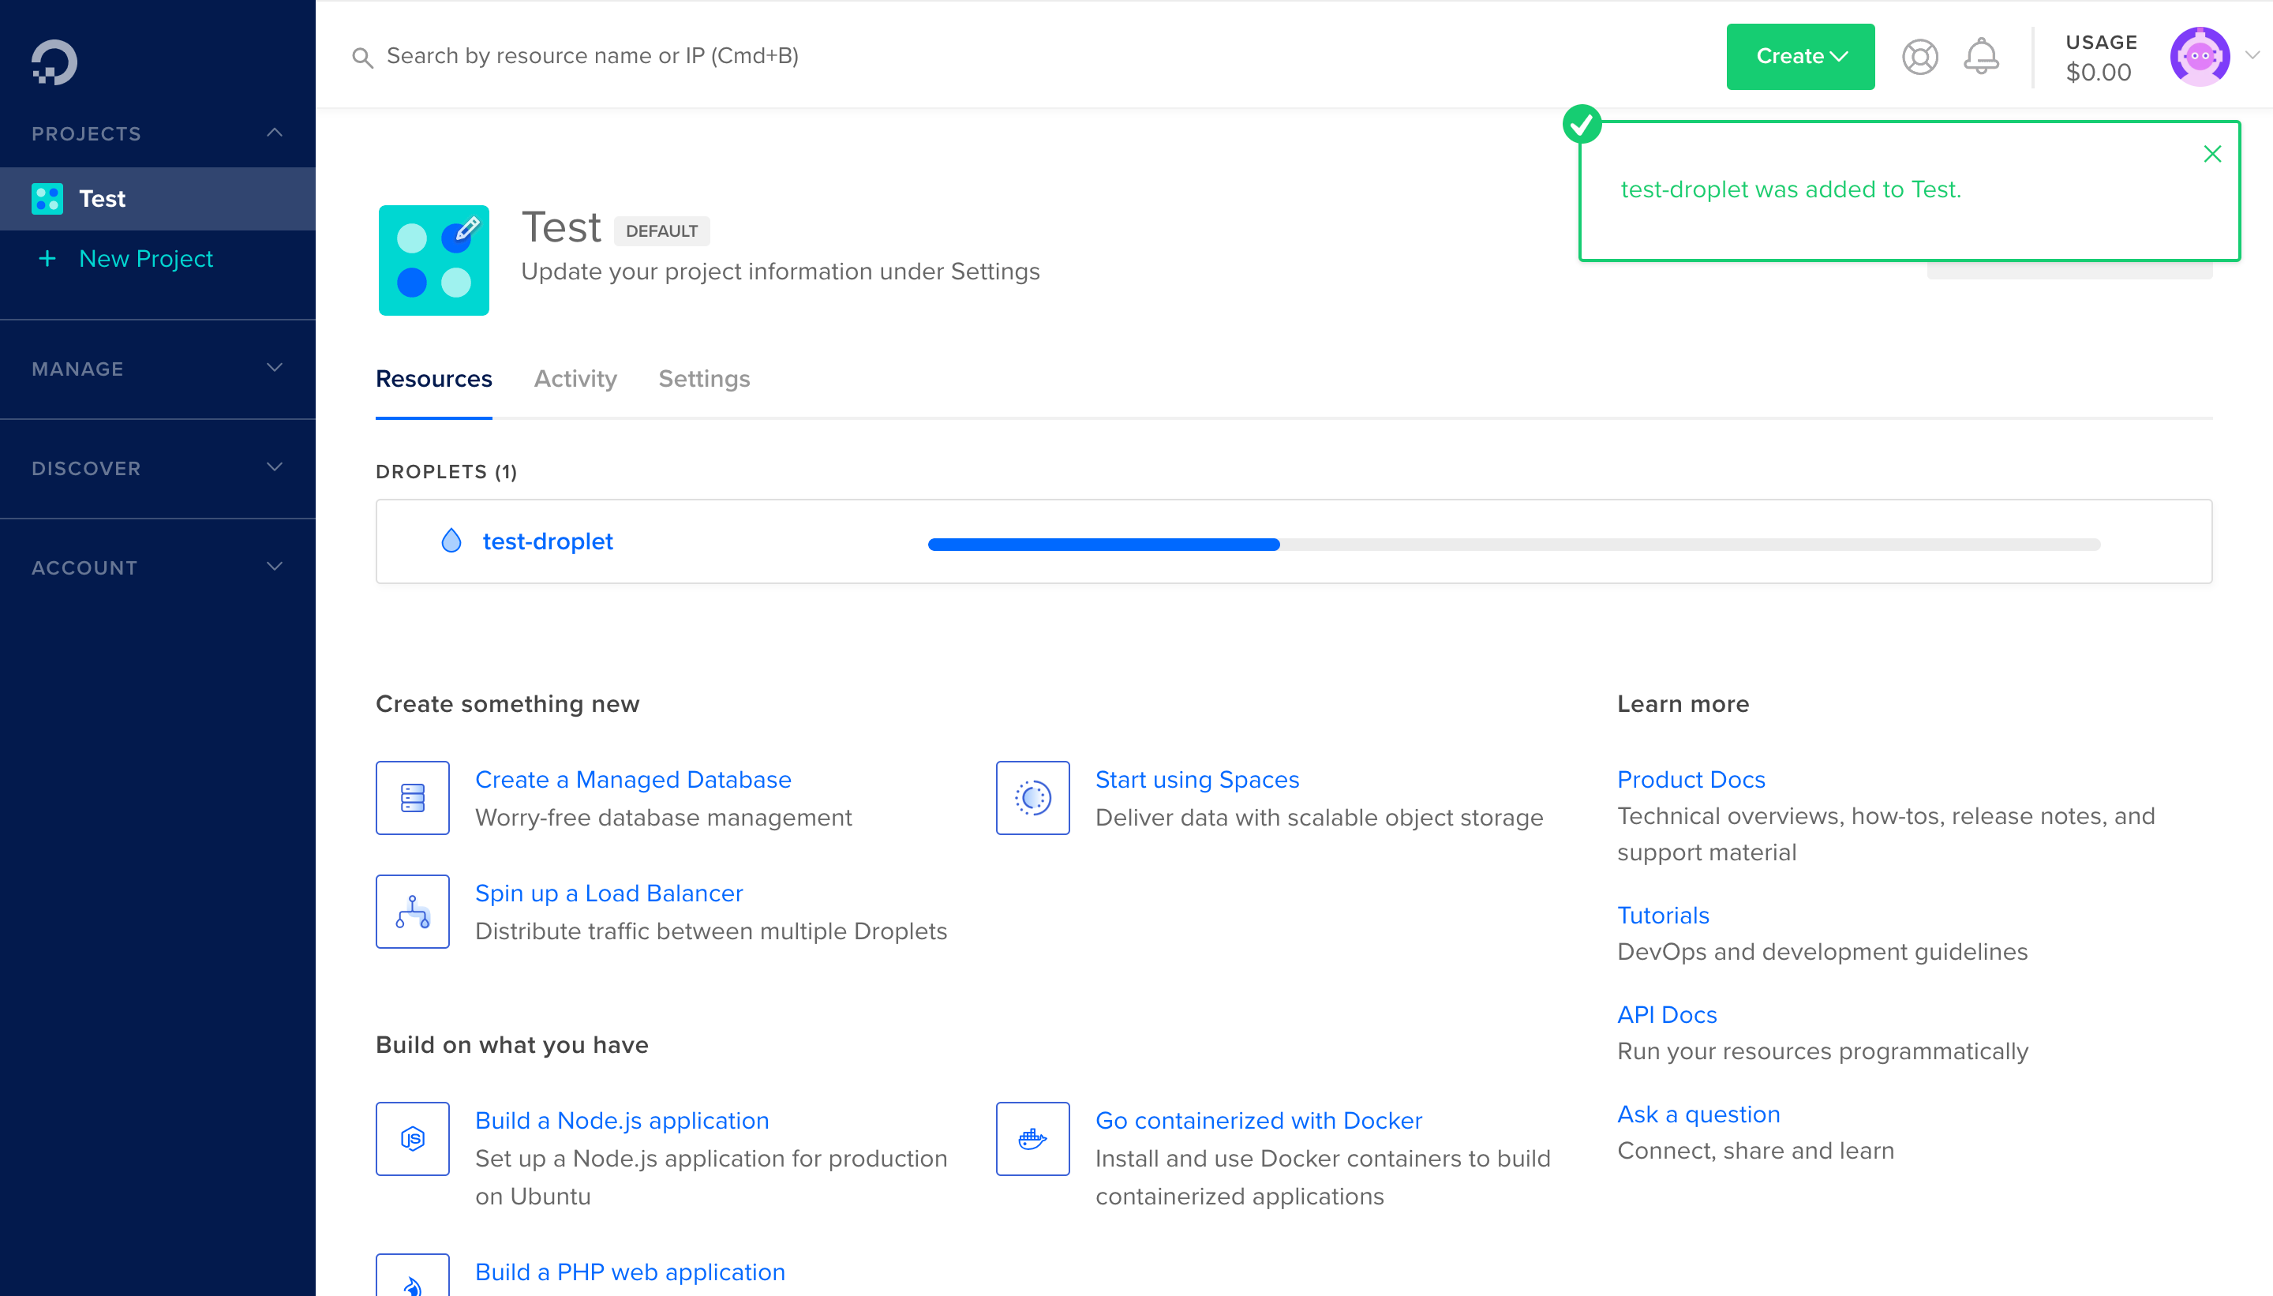Screen dimensions: 2273x1296
Task: Click the Docker whale icon
Action: pos(1032,1138)
